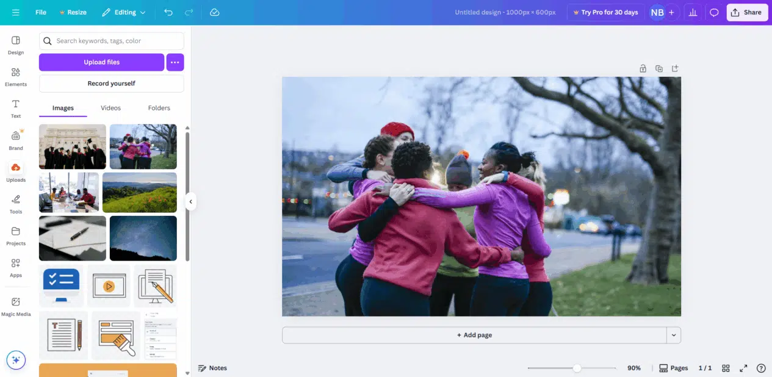Open the comments bubble icon
The height and width of the screenshot is (377, 772).
click(714, 12)
